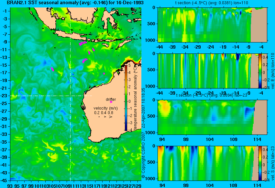
Task: Click 'temperature seasonal anomaly (°C)' axis label
Action: point(135,98)
